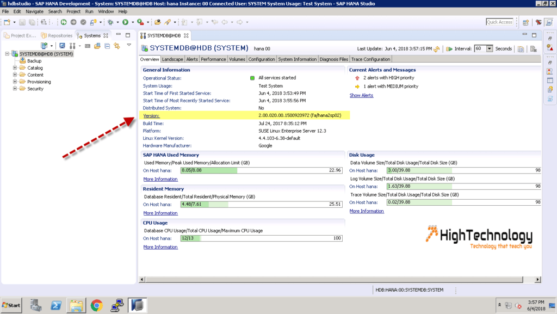The image size is (557, 314).
Task: Collapse the SYSTEMDB@HDB (SYSTEM) tree node
Action: click(6, 53)
